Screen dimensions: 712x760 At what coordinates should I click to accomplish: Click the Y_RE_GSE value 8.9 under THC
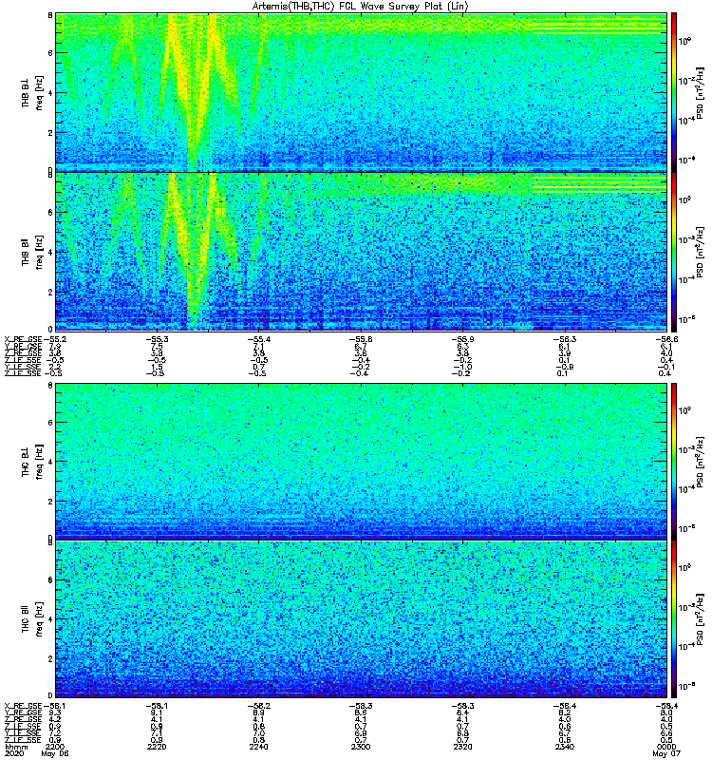258,713
